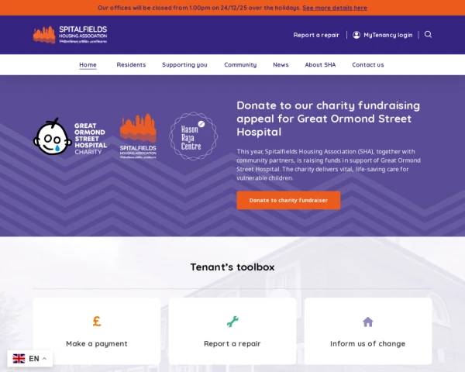Screen dimensions: 465x372
Task: Open the Contact us menu item
Action: click(x=367, y=64)
